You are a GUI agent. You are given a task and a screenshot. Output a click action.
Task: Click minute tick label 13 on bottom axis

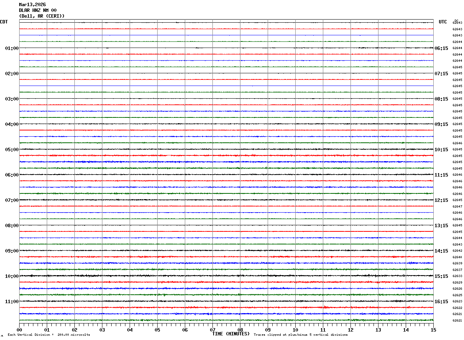tap(378, 330)
